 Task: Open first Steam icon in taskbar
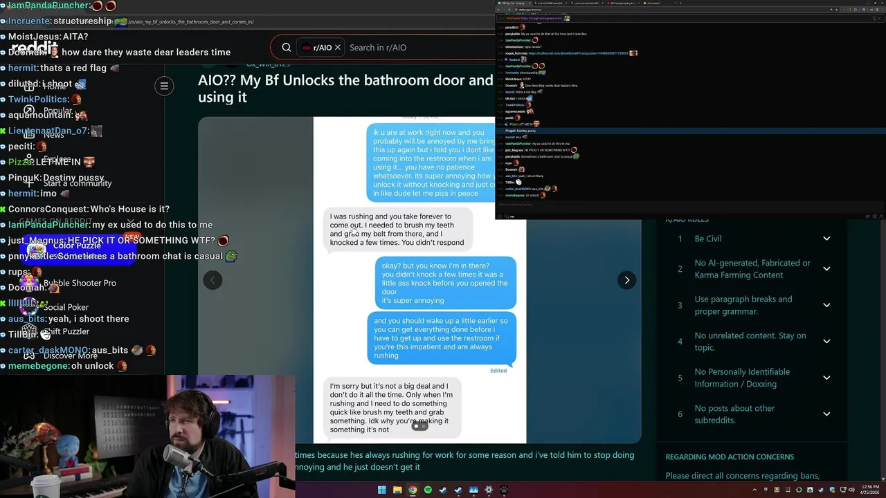coord(443,490)
